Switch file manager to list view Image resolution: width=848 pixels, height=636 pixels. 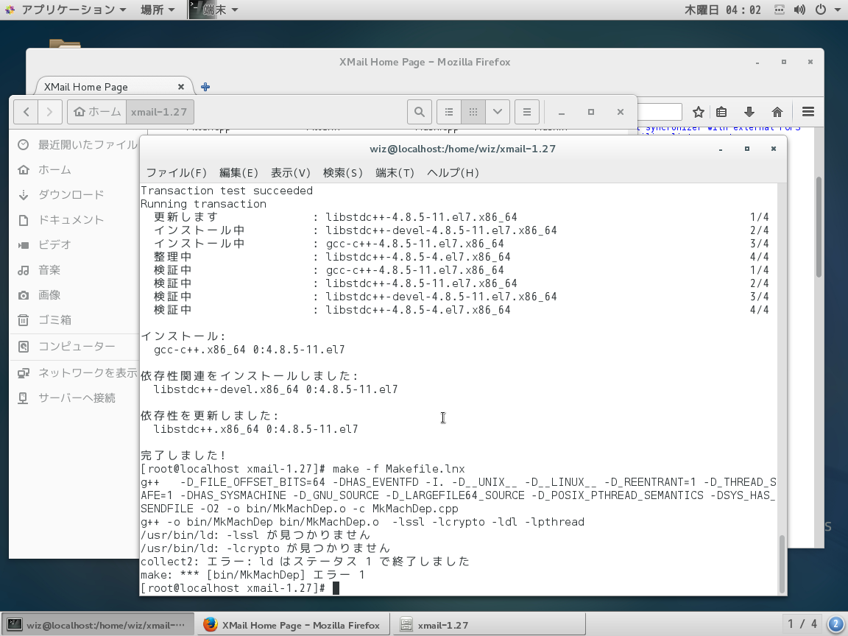pos(449,112)
